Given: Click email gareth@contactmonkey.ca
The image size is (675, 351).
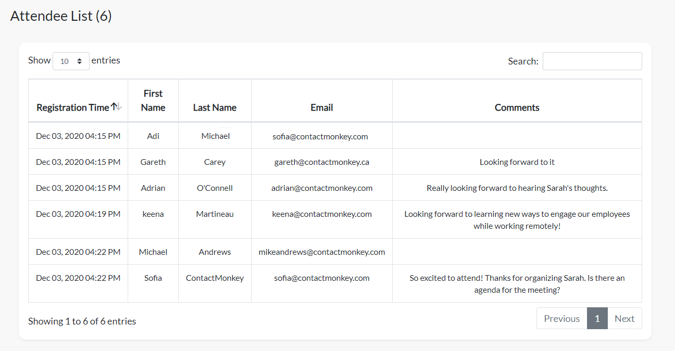Looking at the screenshot, I should pos(322,162).
